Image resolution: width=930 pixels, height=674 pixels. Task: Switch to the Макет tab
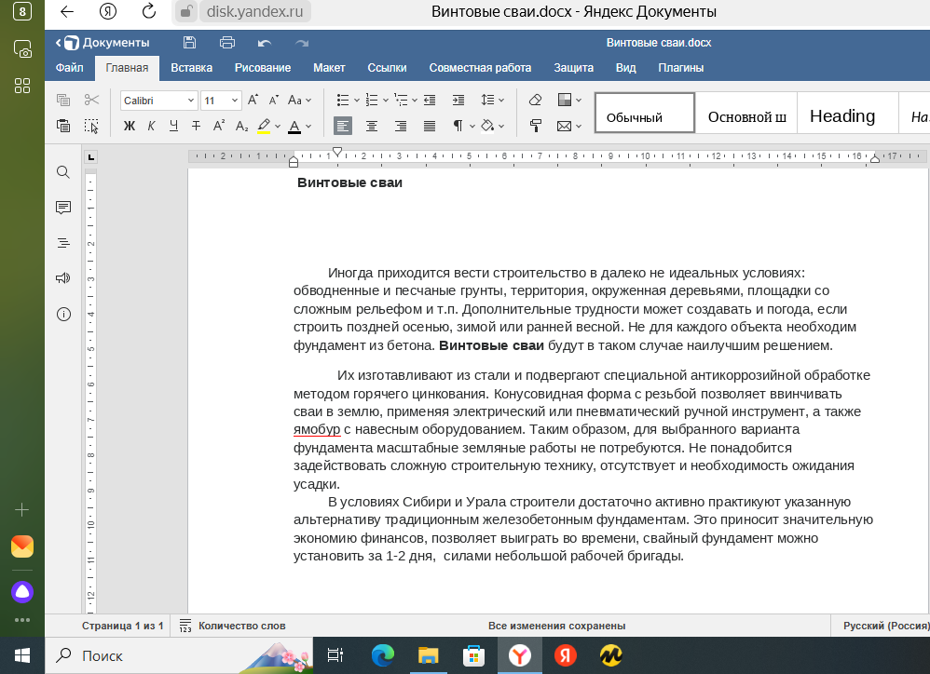point(329,68)
